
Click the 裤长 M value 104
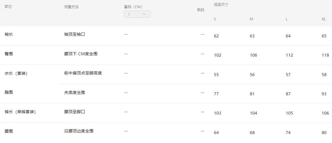[x=253, y=113]
